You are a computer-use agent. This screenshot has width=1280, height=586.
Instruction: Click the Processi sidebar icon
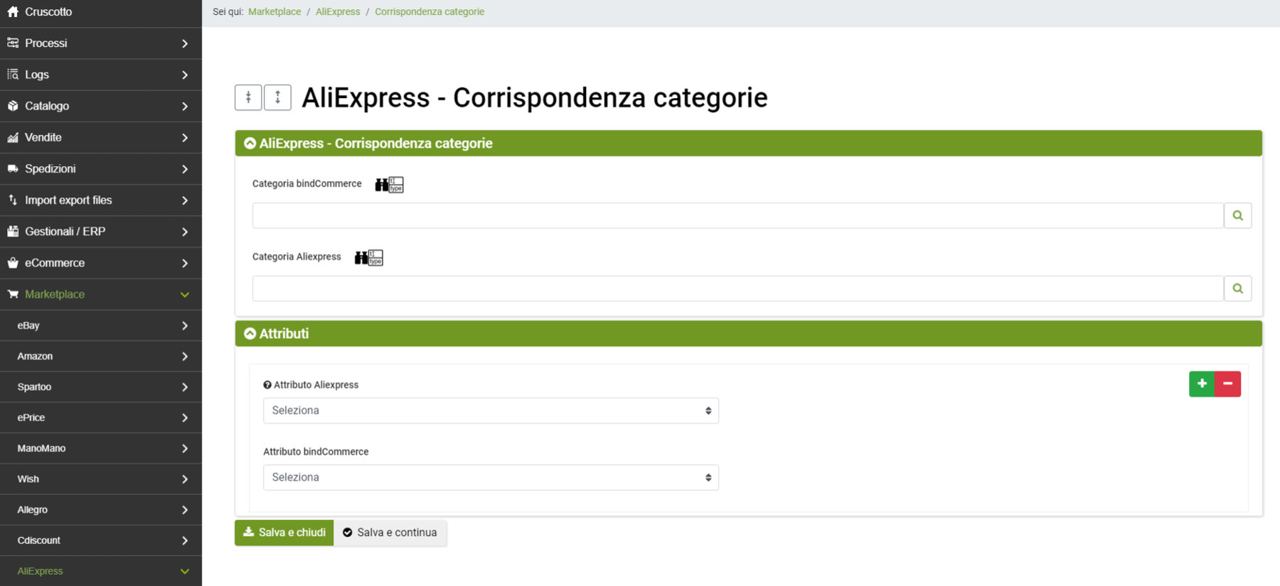coord(13,43)
